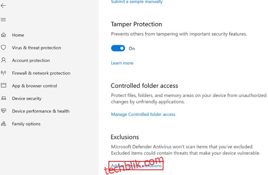Open the hamburger navigation menu
The image size is (268, 175).
coord(3,19)
